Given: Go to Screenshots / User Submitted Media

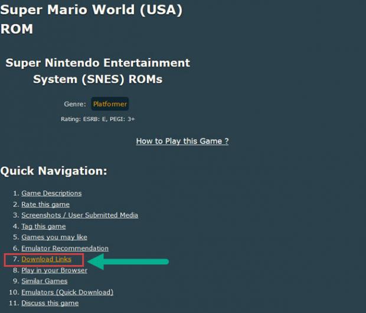Looking at the screenshot, I should (80, 215).
